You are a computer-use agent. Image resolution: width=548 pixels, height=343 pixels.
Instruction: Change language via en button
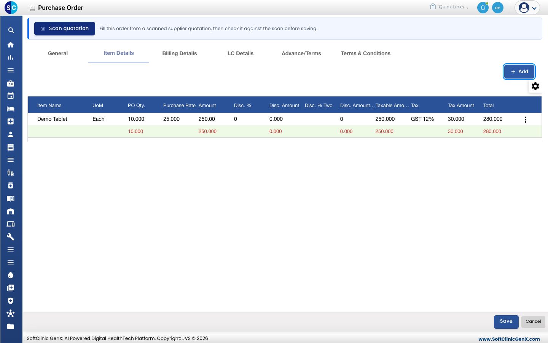click(x=498, y=8)
